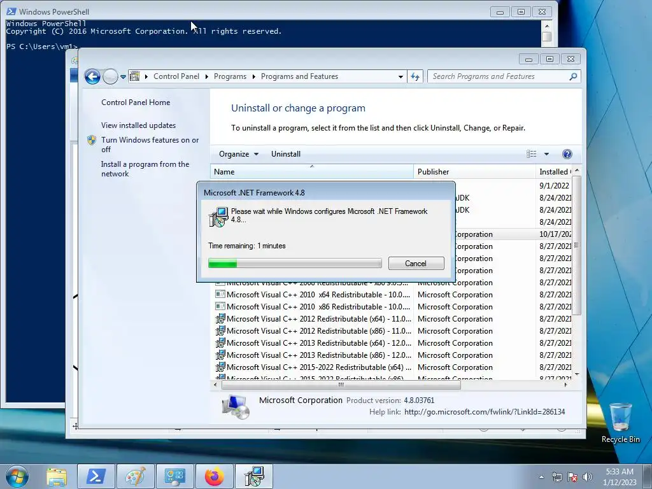The image size is (652, 489).
Task: Click the horizontal scrollbar thumb of program list
Action: click(341, 385)
